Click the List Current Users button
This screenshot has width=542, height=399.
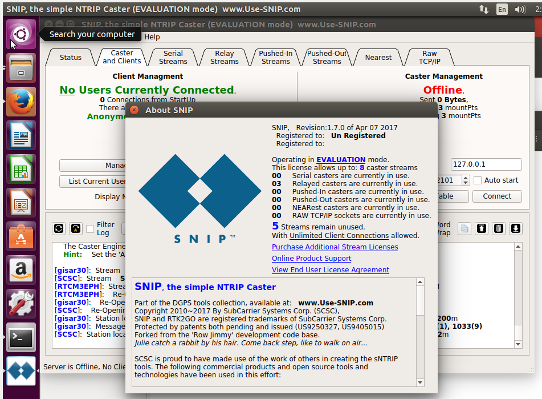pyautogui.click(x=93, y=182)
